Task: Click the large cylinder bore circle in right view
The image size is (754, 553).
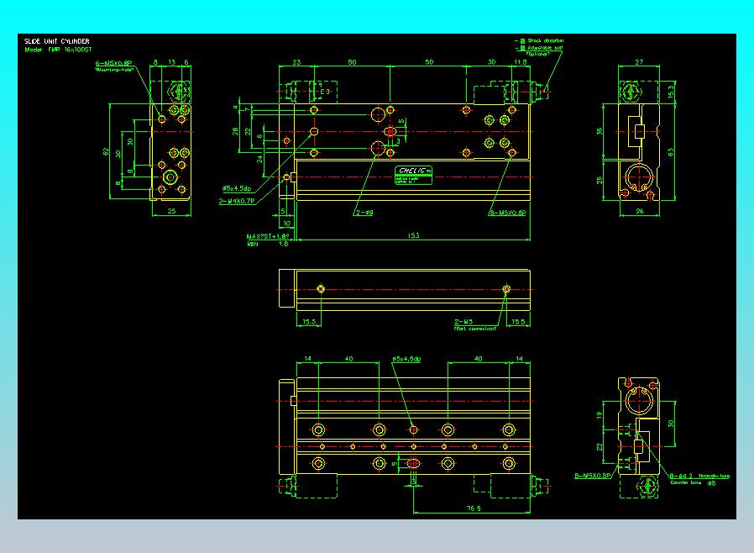Action: click(639, 176)
